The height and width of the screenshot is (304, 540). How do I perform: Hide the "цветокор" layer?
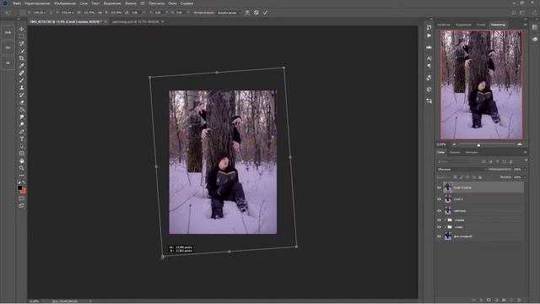coord(439,210)
